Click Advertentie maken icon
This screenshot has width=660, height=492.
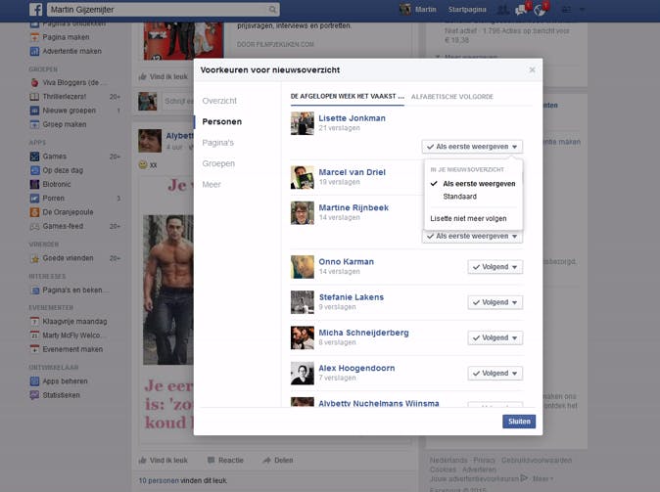click(x=34, y=51)
